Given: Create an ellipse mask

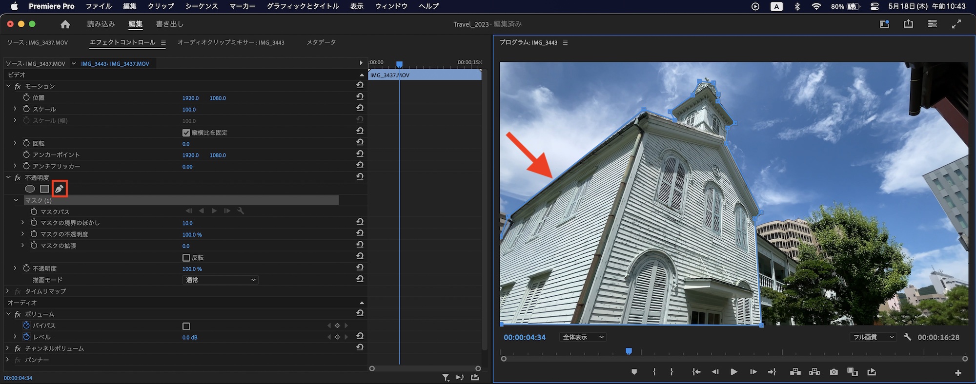Looking at the screenshot, I should click(x=30, y=189).
